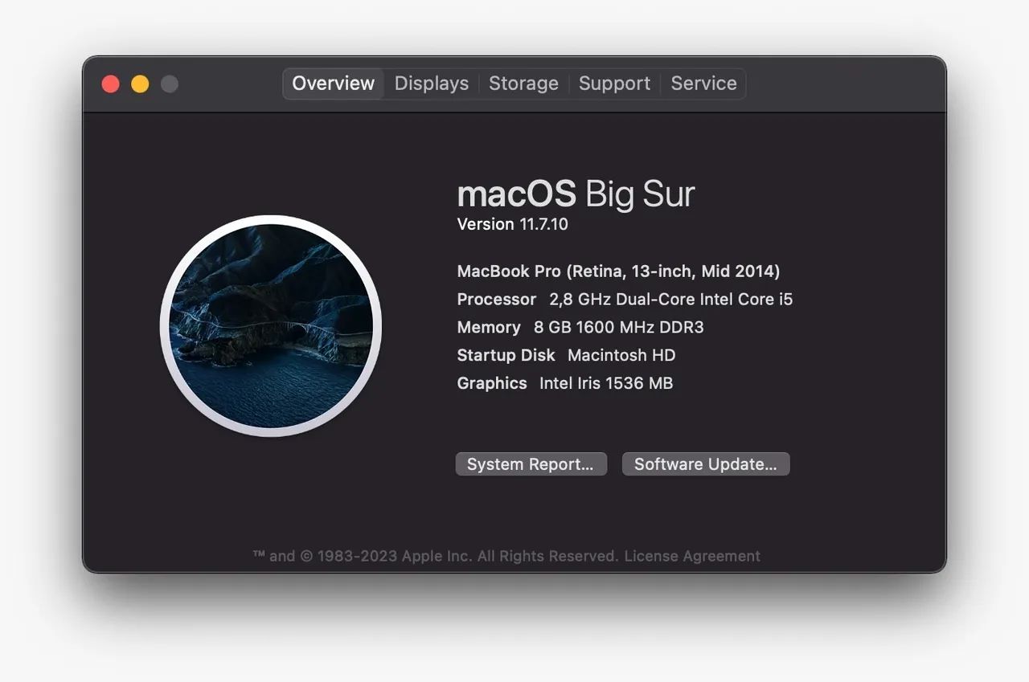Image resolution: width=1029 pixels, height=682 pixels.
Task: Click the Startup Disk Macintosh HD text
Action: pyautogui.click(x=566, y=355)
